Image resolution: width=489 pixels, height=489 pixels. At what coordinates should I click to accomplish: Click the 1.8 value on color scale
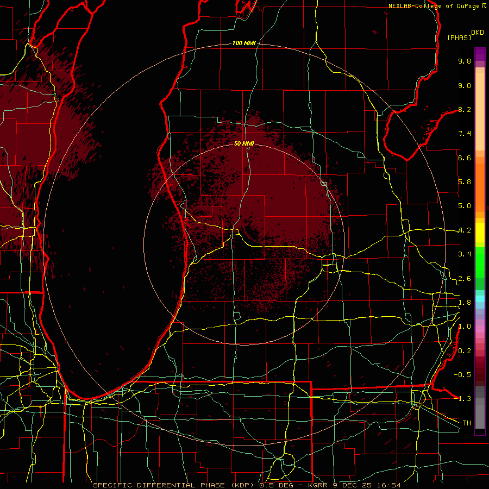point(465,303)
